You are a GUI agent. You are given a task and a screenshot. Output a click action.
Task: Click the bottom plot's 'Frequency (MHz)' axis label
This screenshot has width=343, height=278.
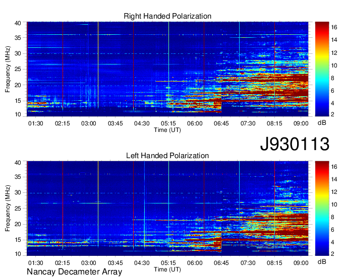tap(8, 208)
